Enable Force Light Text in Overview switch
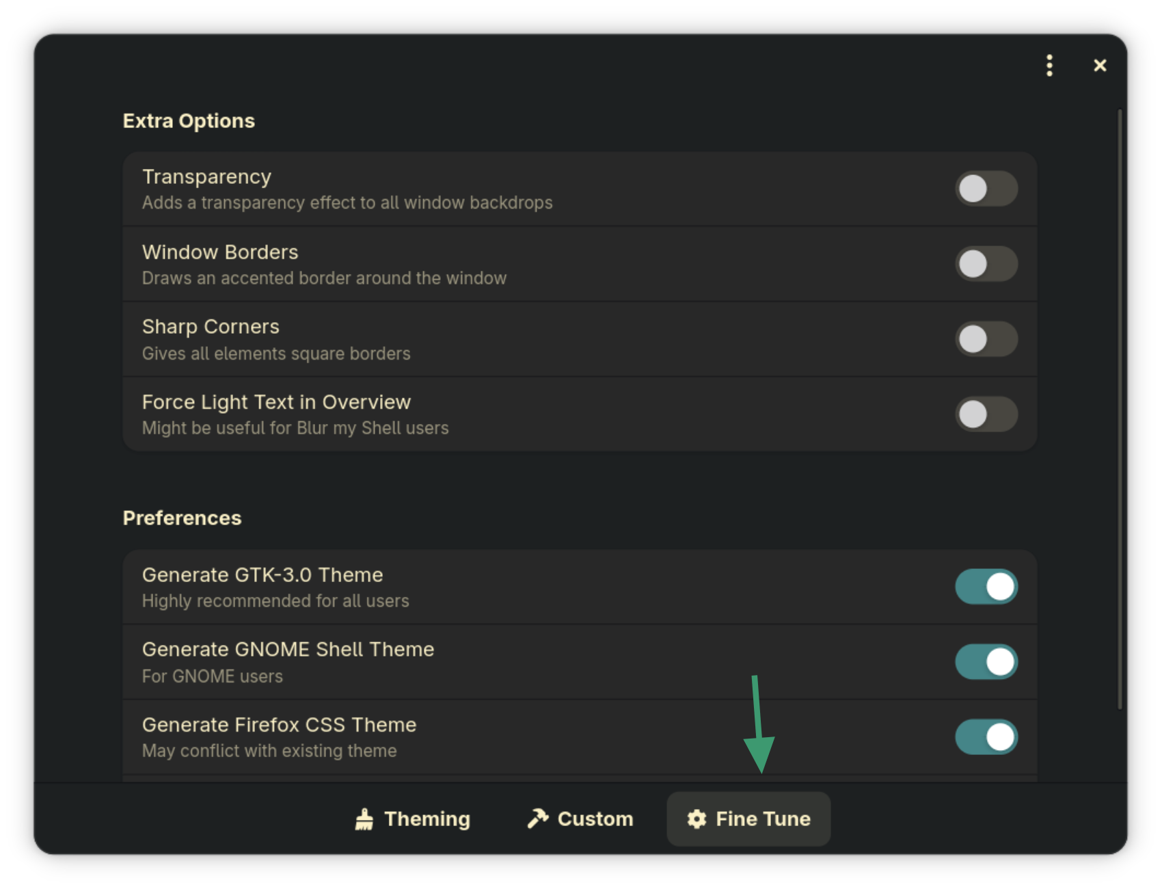The image size is (1162, 889). 986,414
